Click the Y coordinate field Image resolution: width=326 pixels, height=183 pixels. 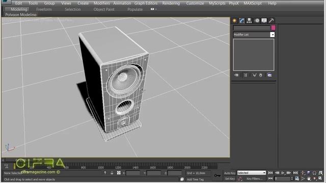point(154,173)
